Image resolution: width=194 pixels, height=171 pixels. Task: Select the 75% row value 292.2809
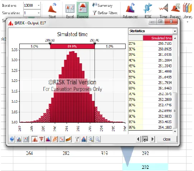click(x=165, y=99)
